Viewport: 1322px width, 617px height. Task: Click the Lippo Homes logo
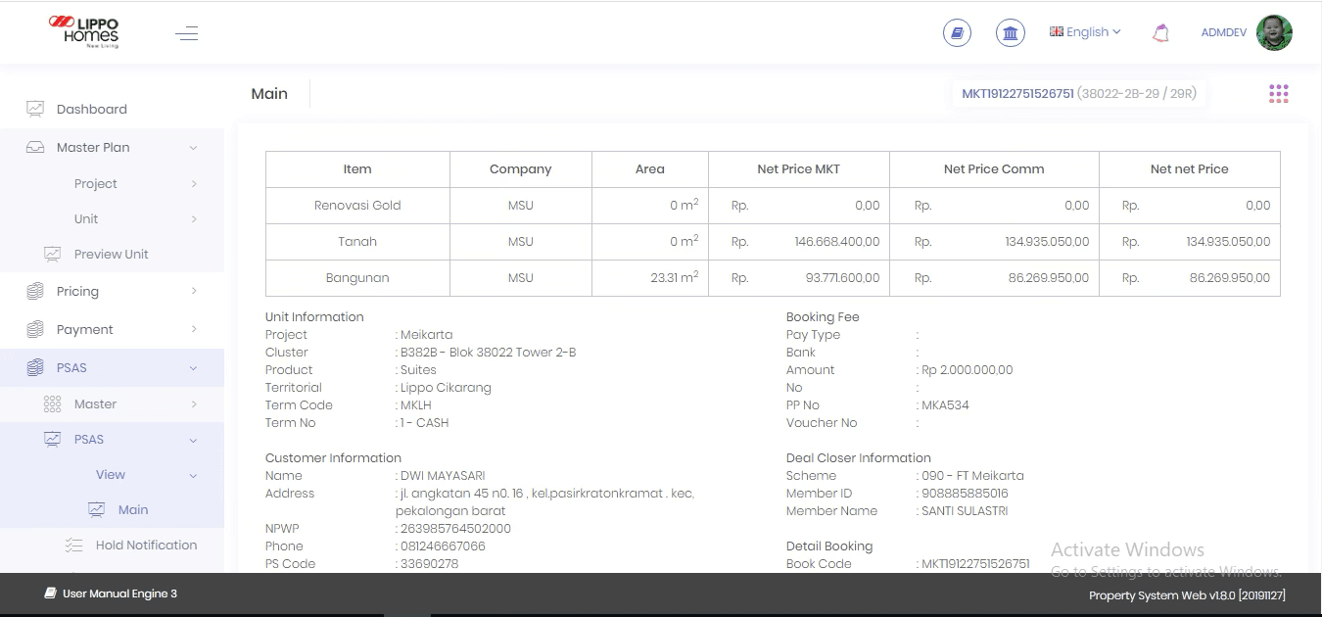tap(84, 32)
